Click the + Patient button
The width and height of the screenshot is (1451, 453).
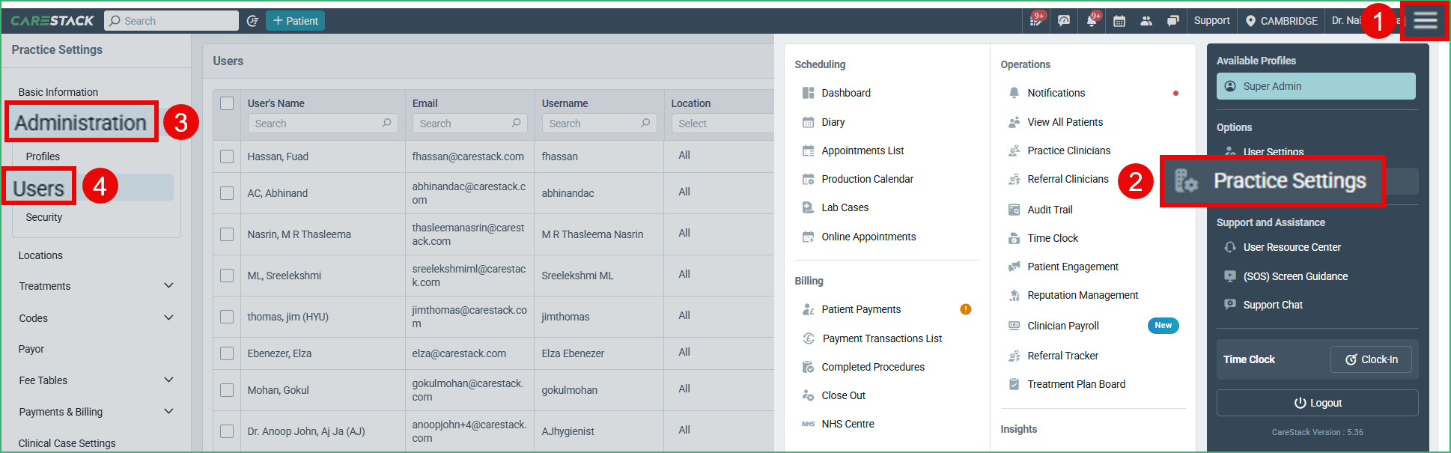pyautogui.click(x=295, y=21)
